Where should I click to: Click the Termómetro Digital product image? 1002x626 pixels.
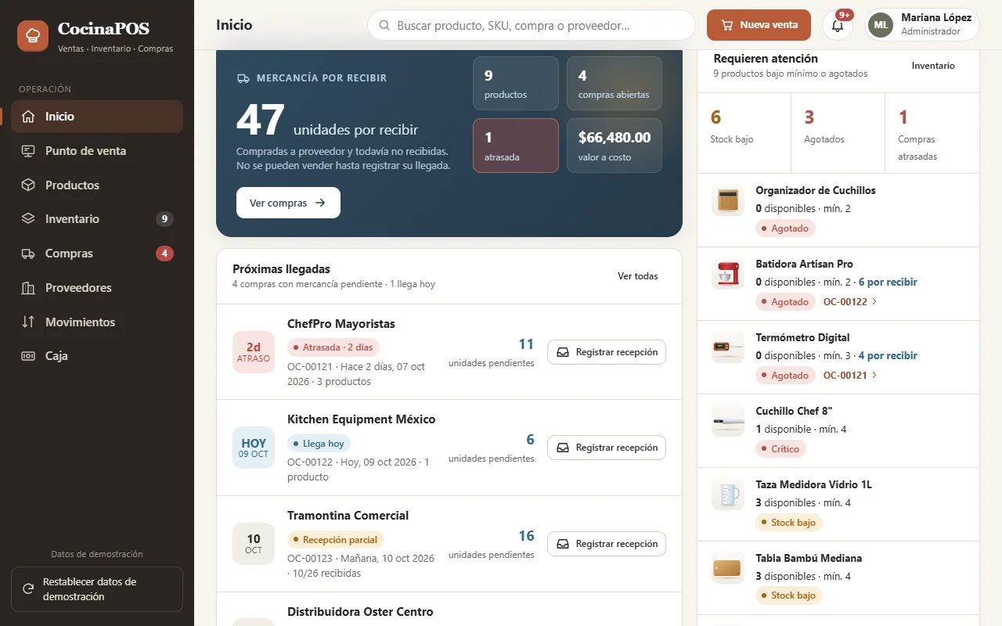tap(728, 347)
